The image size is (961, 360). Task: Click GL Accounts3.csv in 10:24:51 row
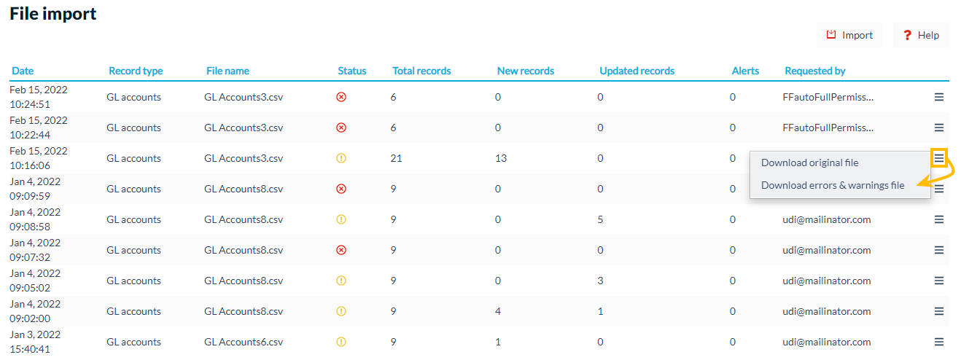pyautogui.click(x=244, y=97)
